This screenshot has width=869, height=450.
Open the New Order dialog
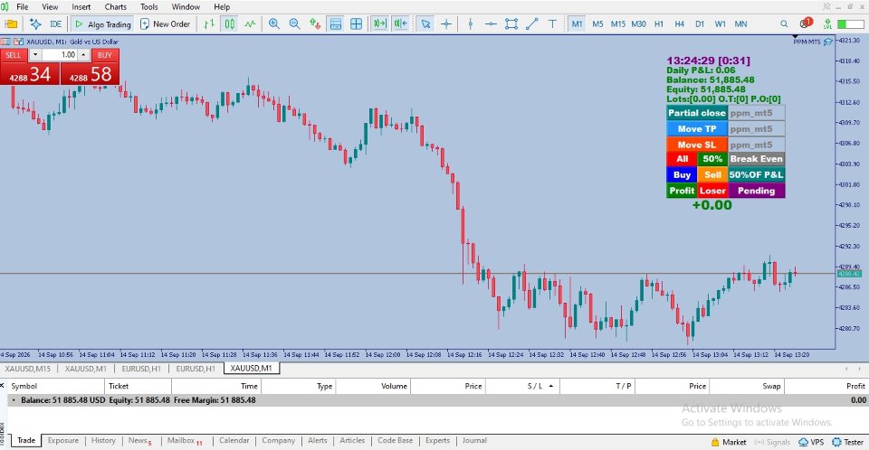(x=165, y=23)
